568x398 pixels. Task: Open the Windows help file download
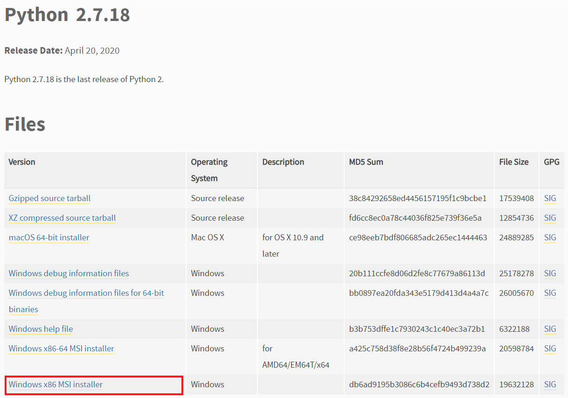[40, 328]
